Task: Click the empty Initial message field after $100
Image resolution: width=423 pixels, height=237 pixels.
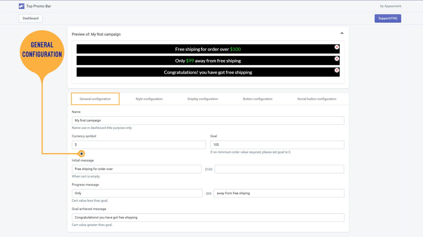Action: pos(279,169)
